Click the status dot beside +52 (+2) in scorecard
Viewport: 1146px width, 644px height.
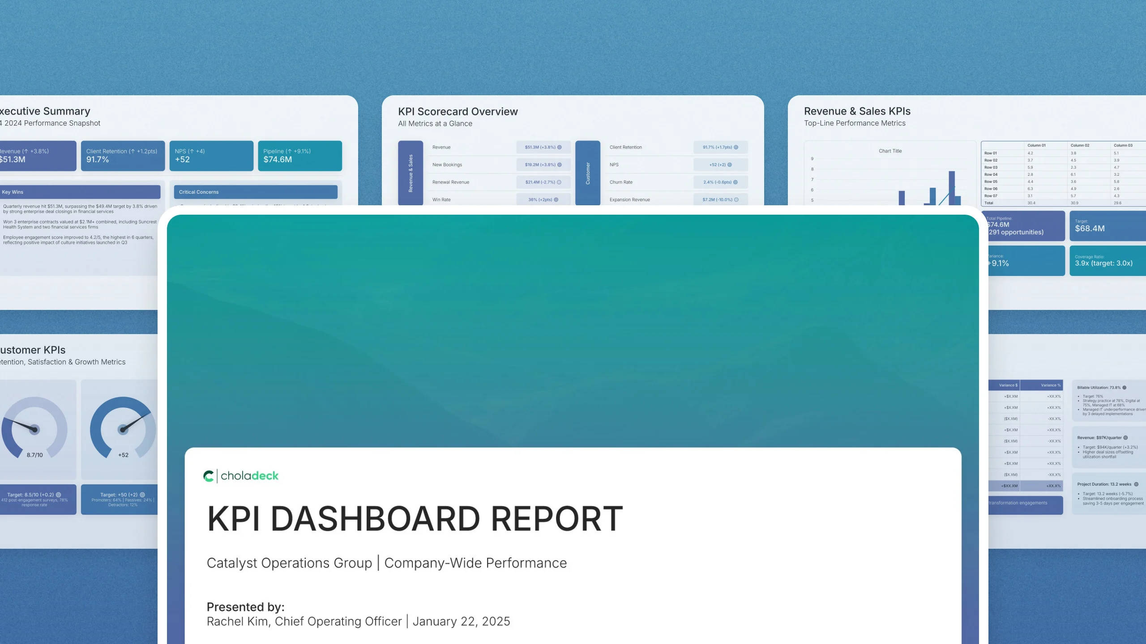pos(730,165)
